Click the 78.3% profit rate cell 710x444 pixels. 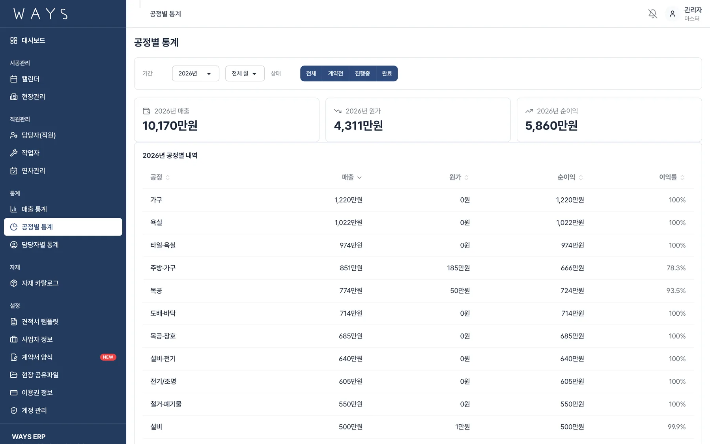click(676, 268)
